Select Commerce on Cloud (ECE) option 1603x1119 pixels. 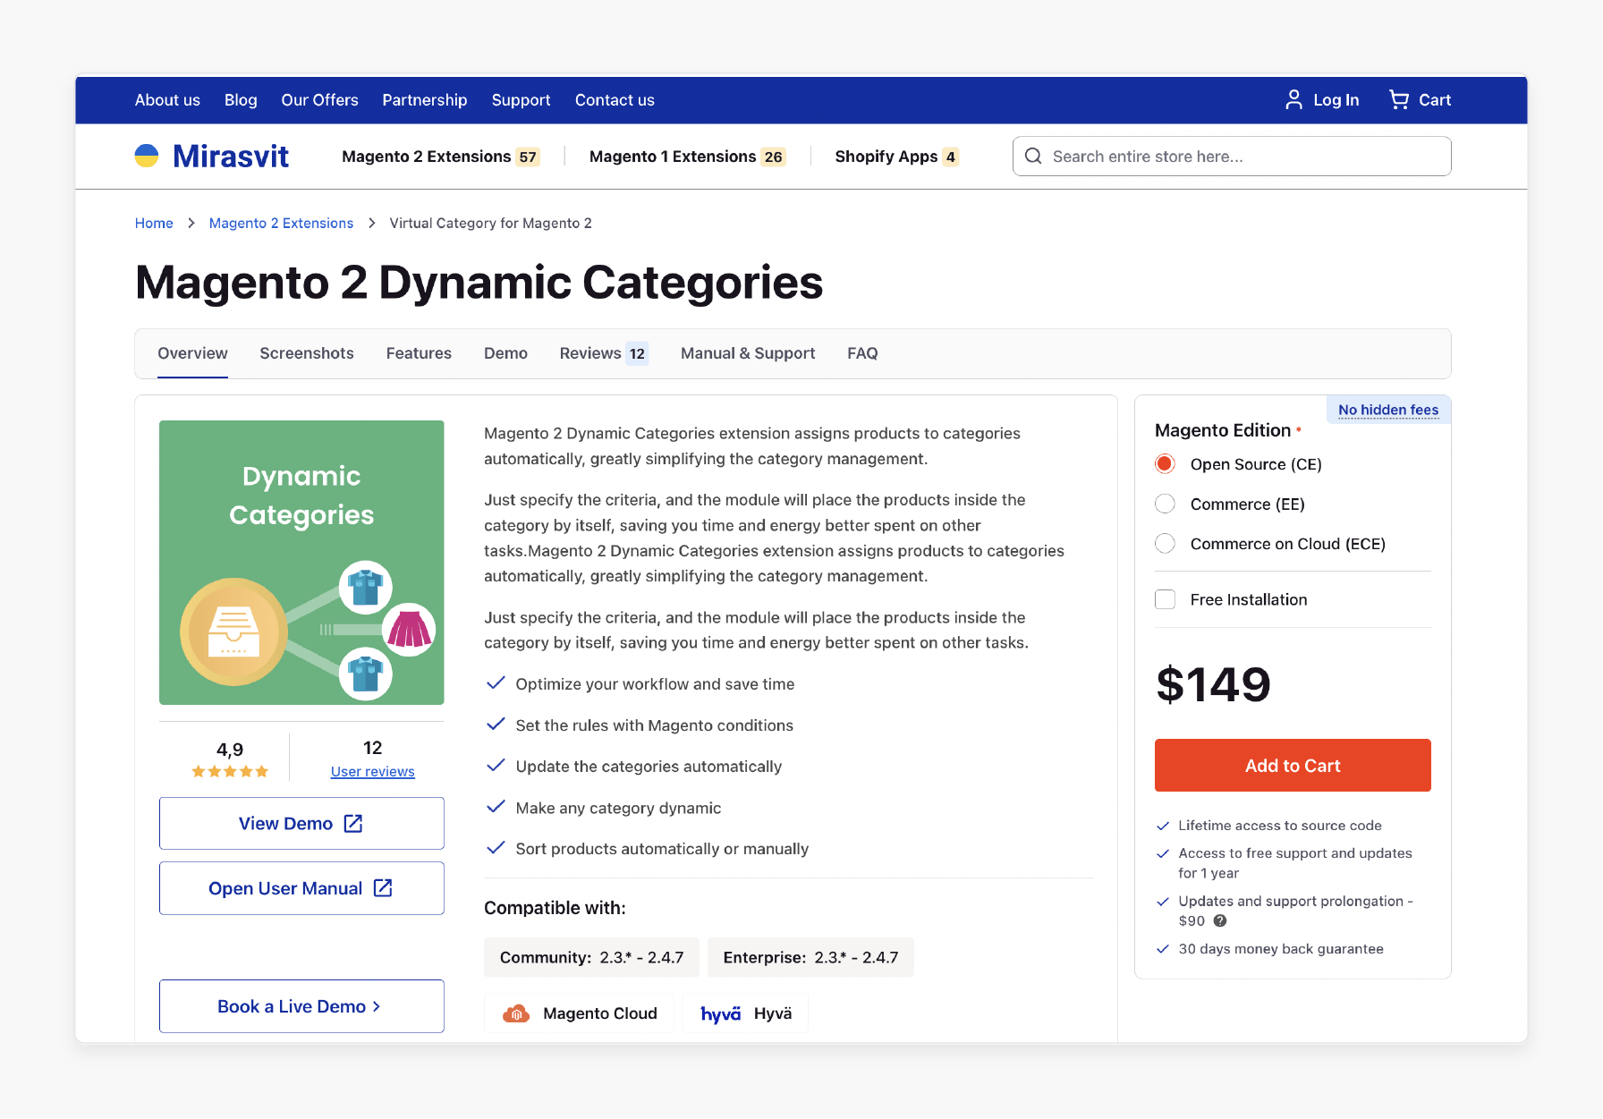[1165, 543]
